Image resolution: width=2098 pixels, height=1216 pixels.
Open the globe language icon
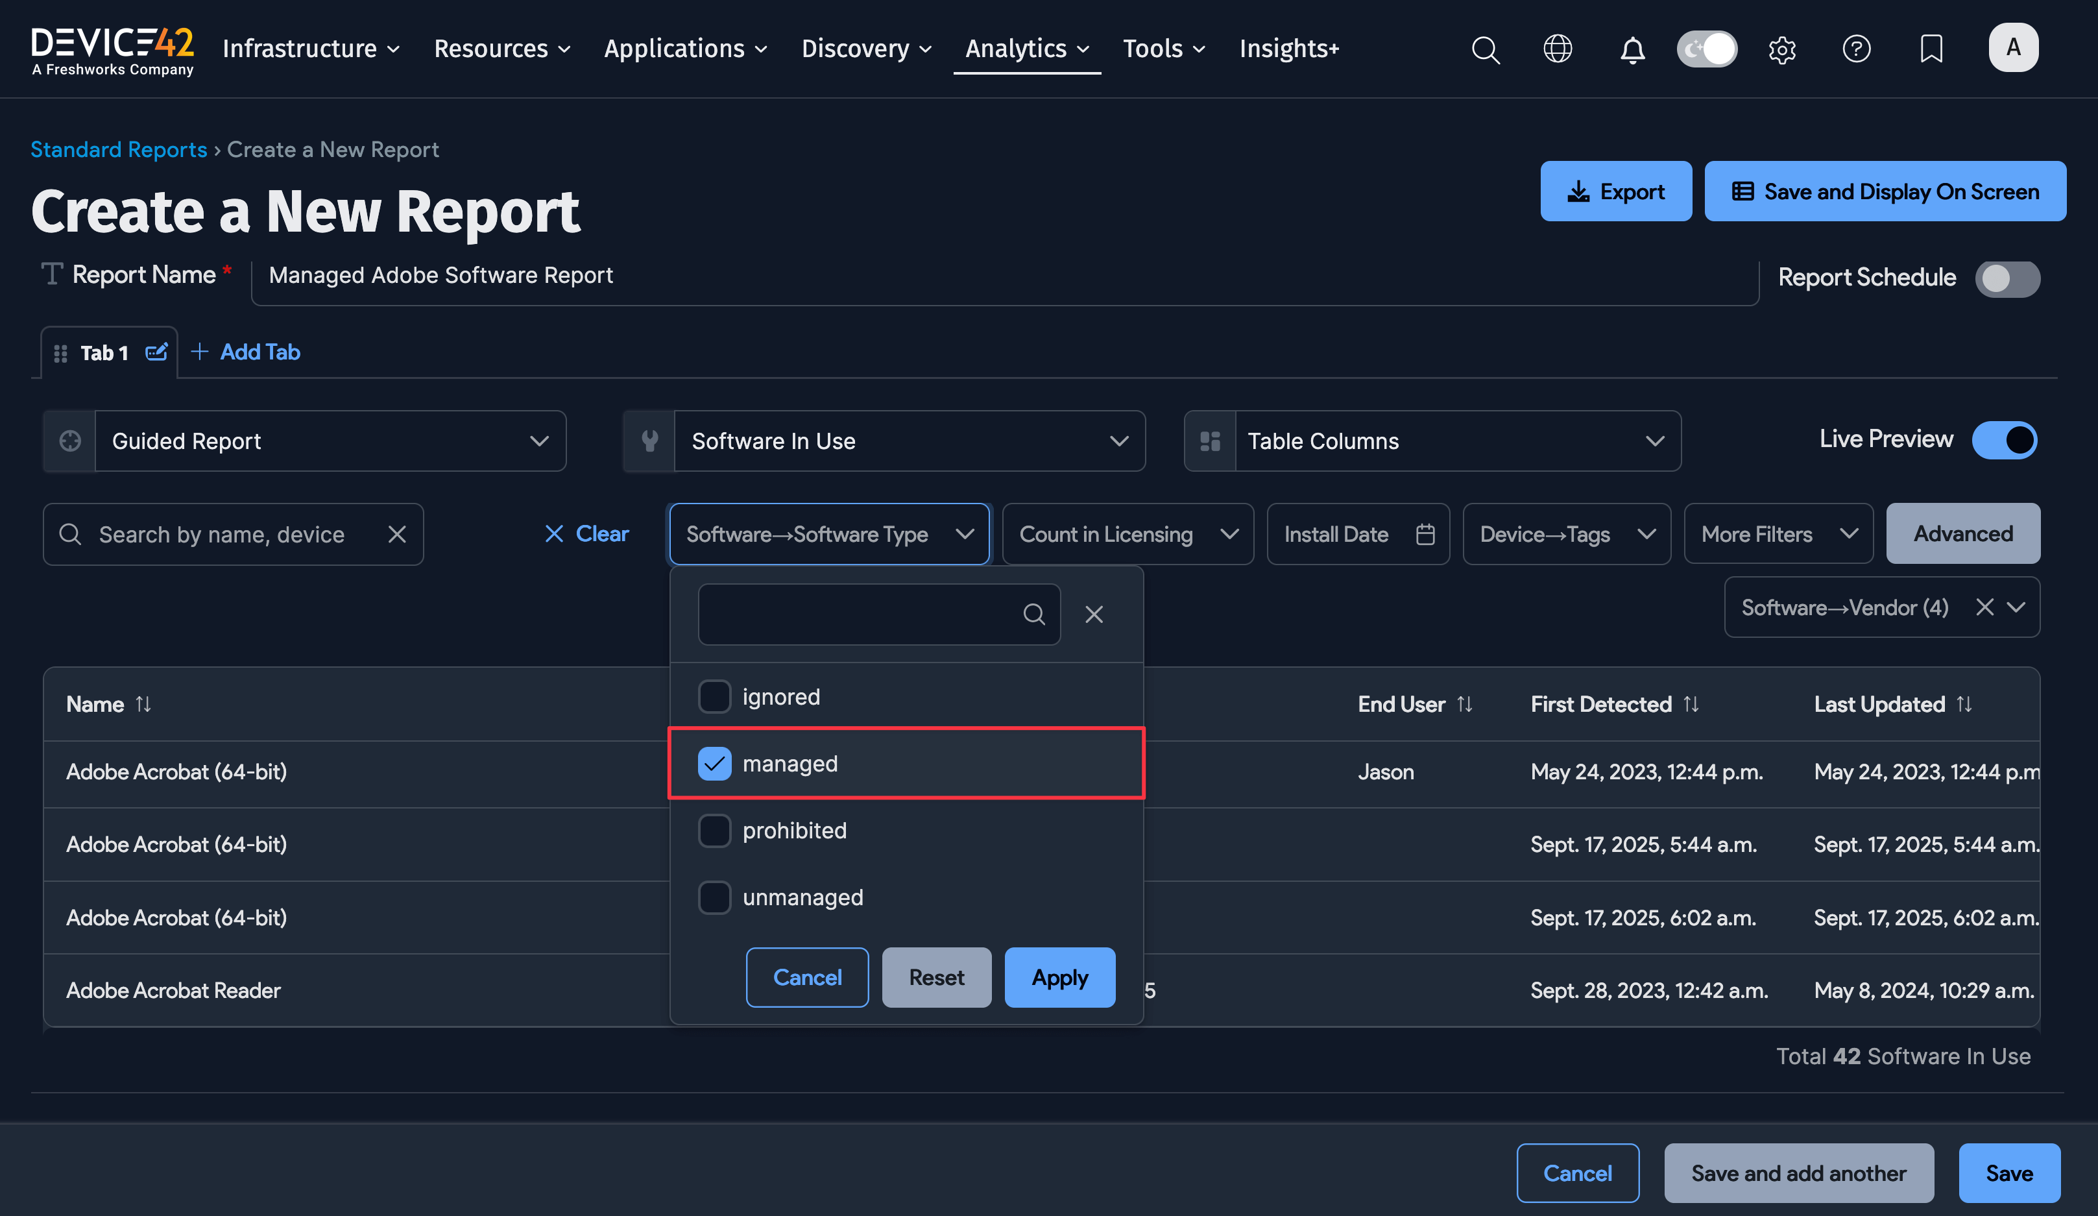click(1558, 49)
